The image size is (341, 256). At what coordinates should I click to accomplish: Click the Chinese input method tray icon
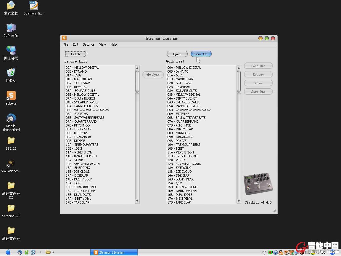(x=264, y=252)
